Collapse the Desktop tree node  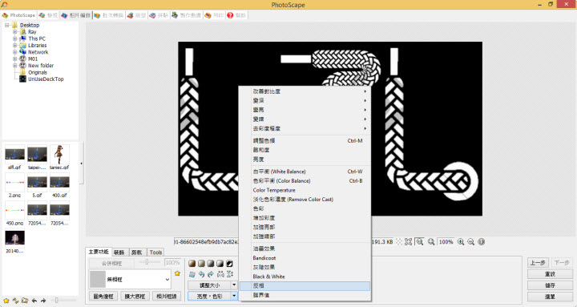tap(6, 25)
